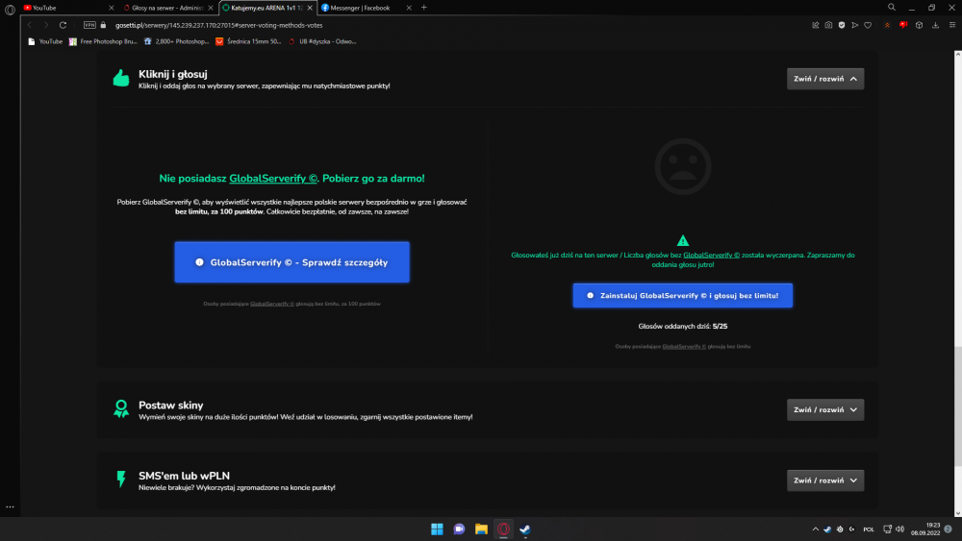Open the Średnica 15mm 50... bookmark
Viewport: 962px width, 541px height.
pyautogui.click(x=248, y=41)
